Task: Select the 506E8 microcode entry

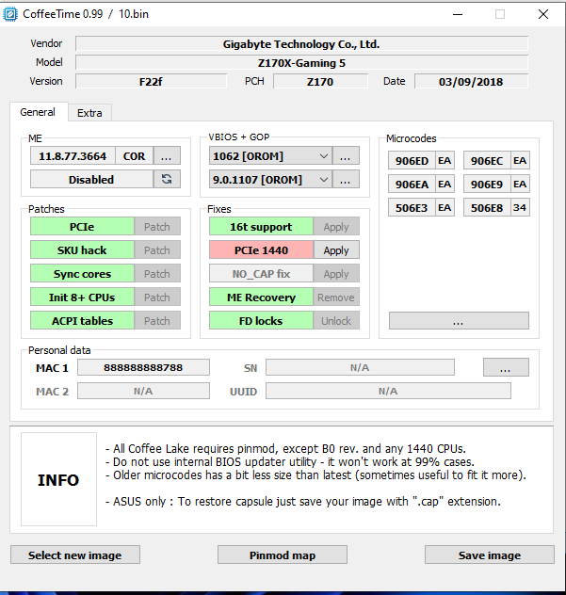Action: click(487, 207)
